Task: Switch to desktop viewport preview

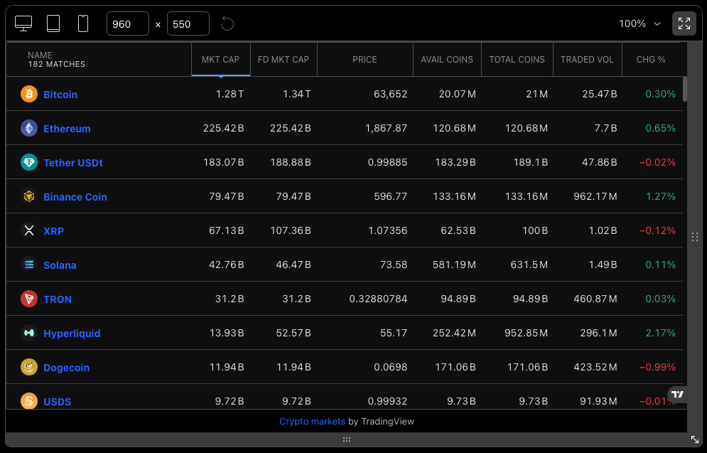Action: coord(23,23)
